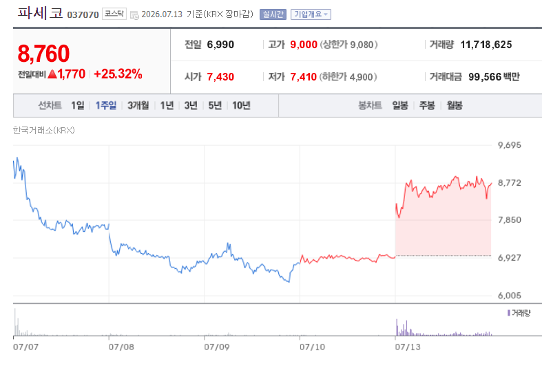
Task: Select the 1주일 line chart period
Action: 106,105
